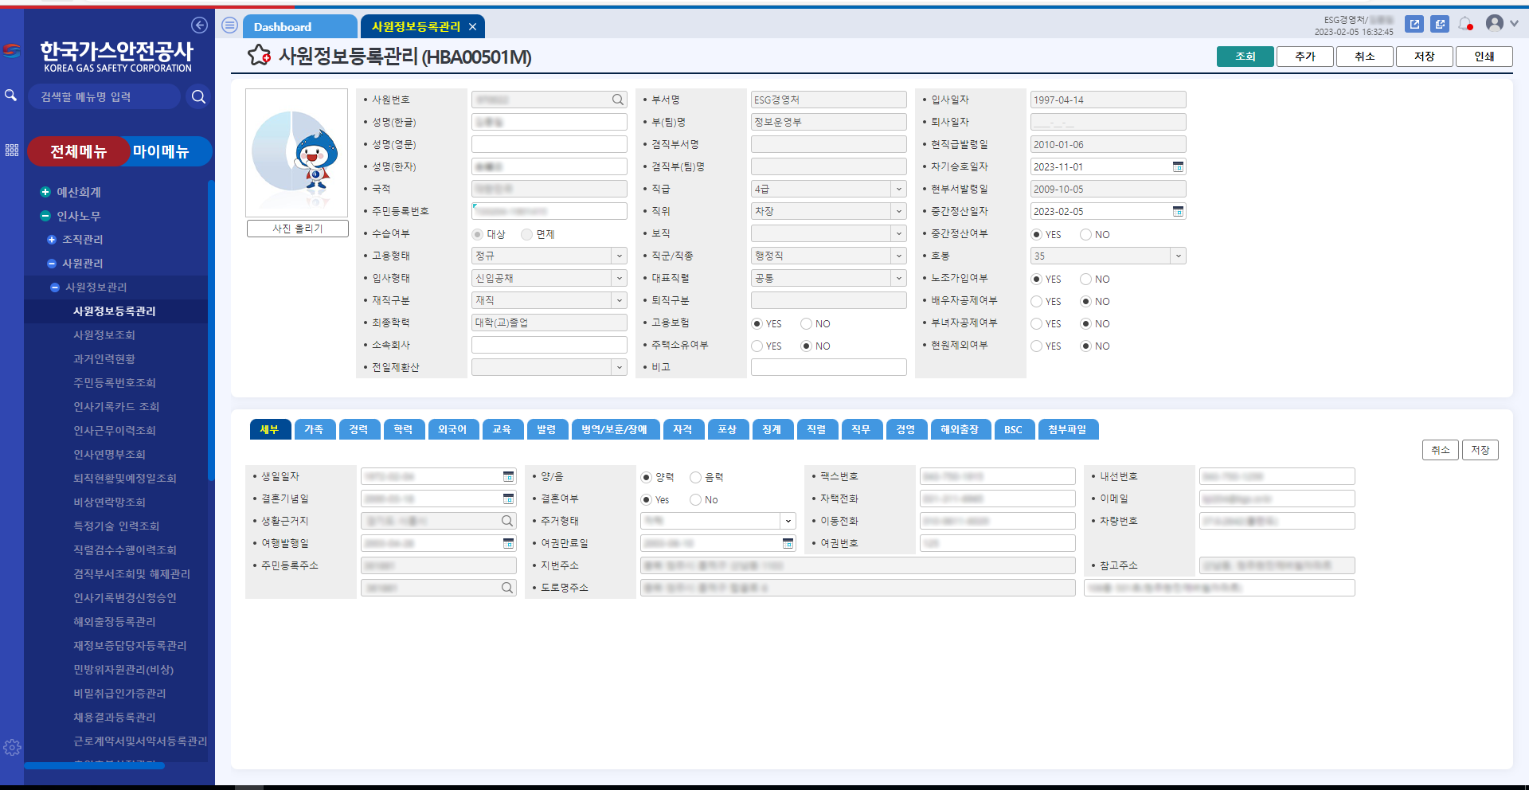Screen dimensions: 1529x790
Task: Click the 조회 search button
Action: tap(1245, 57)
